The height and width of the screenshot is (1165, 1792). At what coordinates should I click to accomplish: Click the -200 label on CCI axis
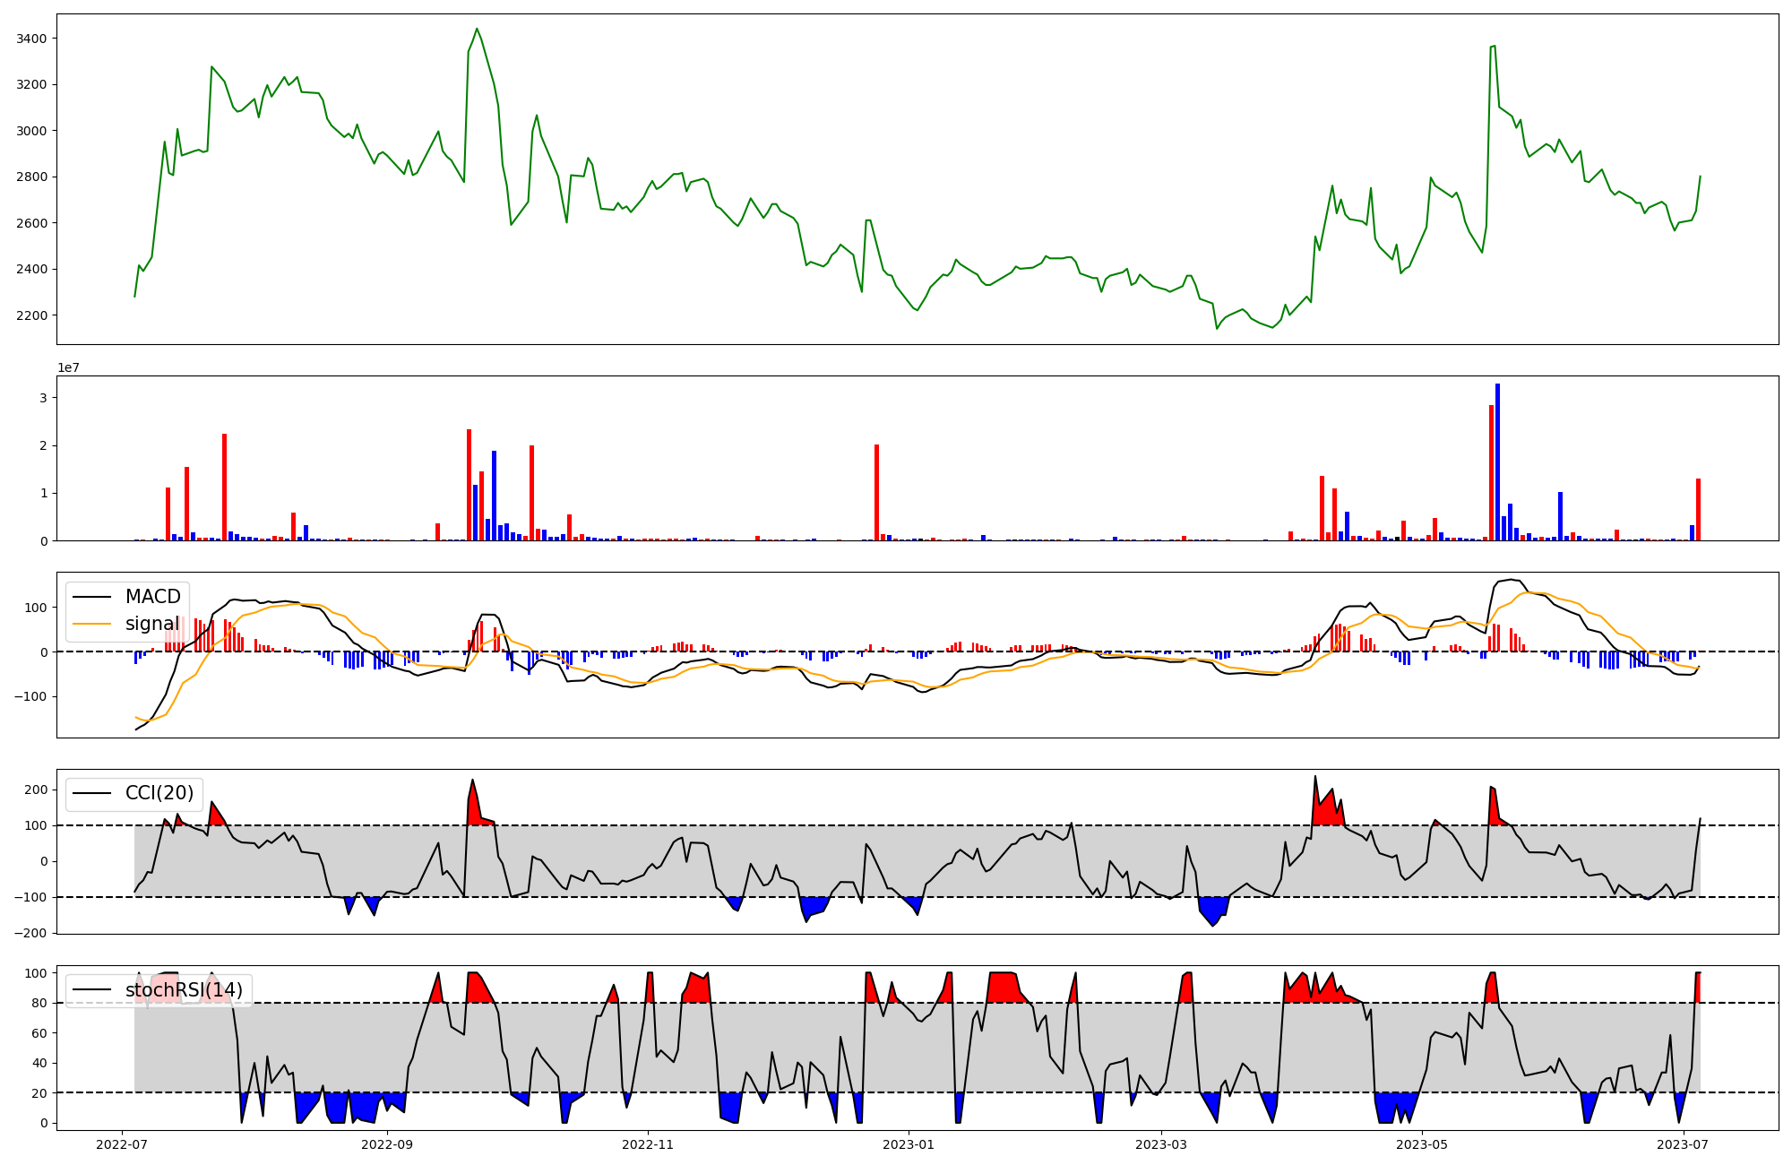(x=30, y=933)
